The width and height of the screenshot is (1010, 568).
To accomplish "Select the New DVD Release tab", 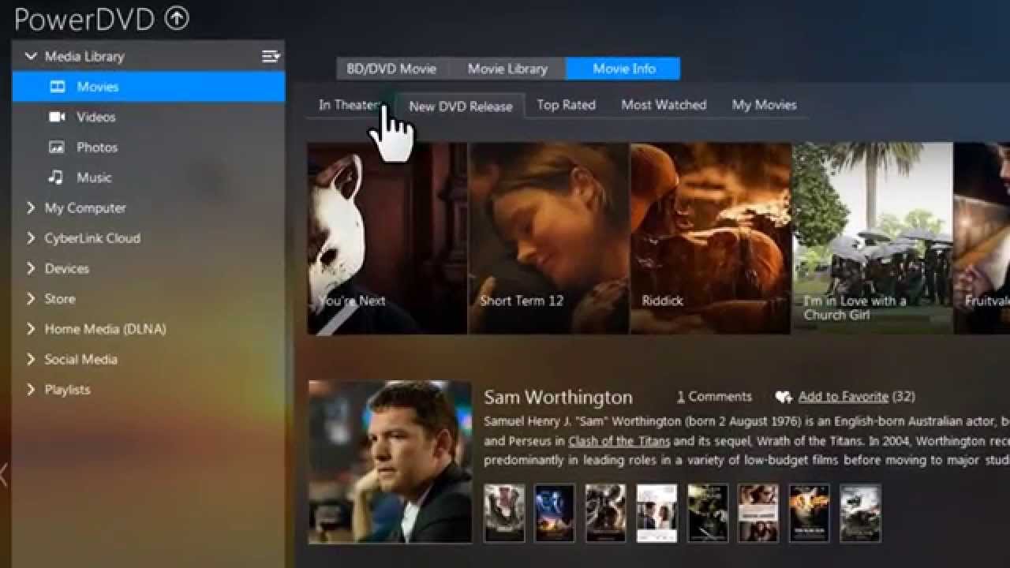I will [461, 106].
